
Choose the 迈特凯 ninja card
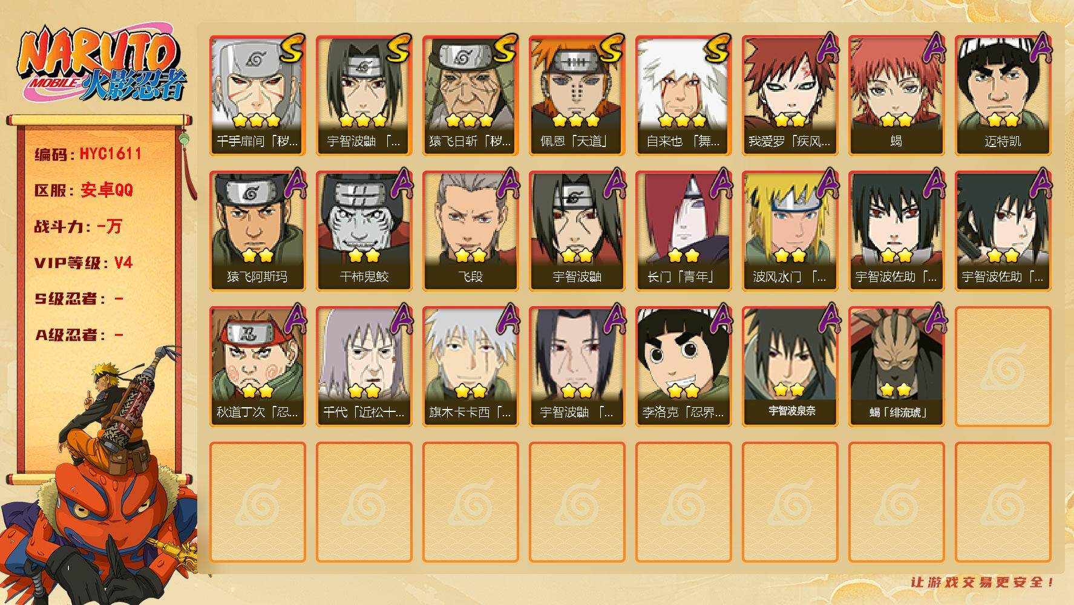1003,96
